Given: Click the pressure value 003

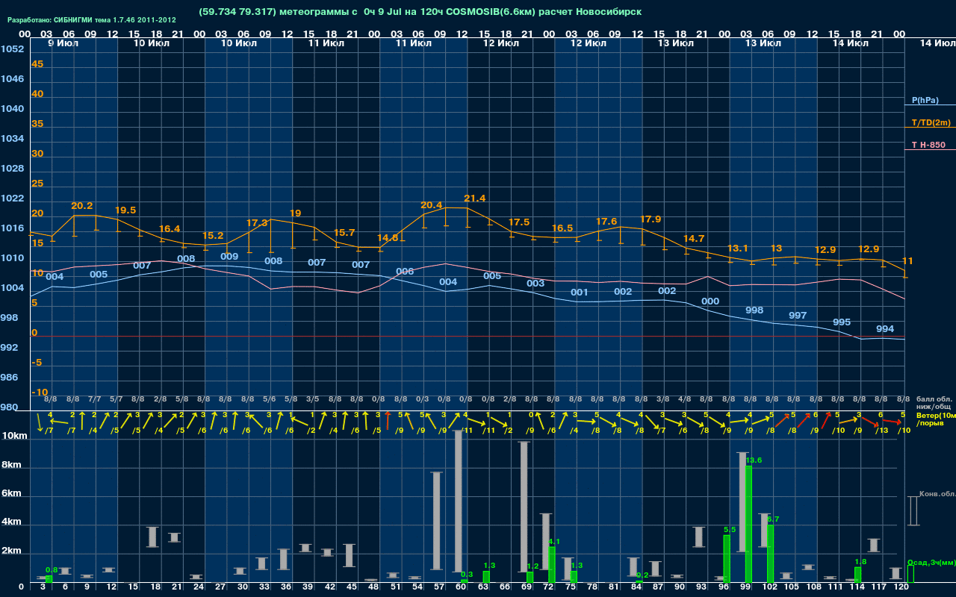Looking at the screenshot, I should click(536, 284).
